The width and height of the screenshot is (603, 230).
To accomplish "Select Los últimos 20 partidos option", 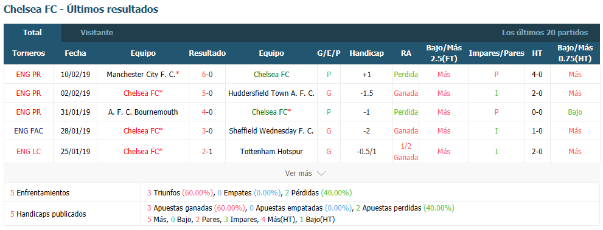I will [x=545, y=33].
